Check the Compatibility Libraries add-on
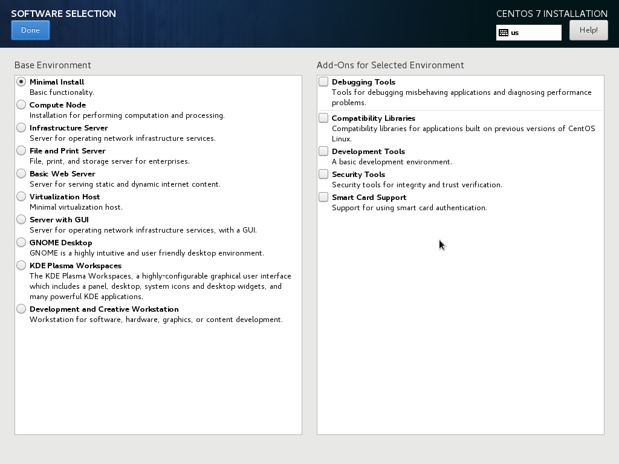This screenshot has height=464, width=619. 323,118
